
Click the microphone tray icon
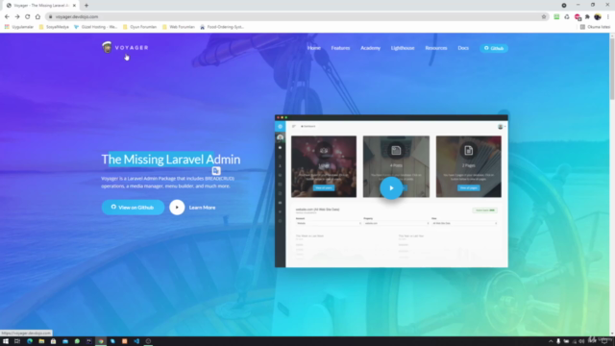tap(558, 341)
